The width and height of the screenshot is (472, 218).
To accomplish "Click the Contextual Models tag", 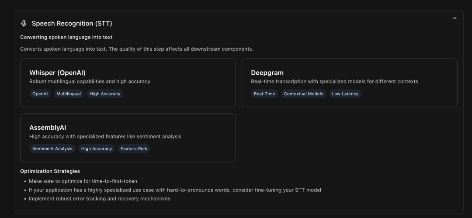I will pos(303,93).
